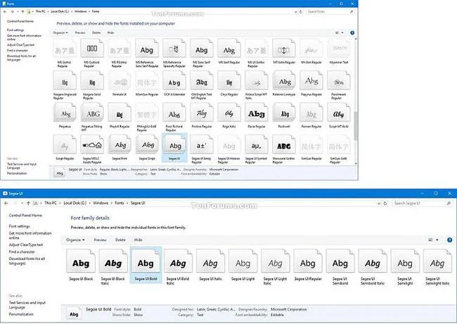This screenshot has width=457, height=324.
Task: Click the Fonts breadcrumb in Segoe UI window
Action: [120, 203]
